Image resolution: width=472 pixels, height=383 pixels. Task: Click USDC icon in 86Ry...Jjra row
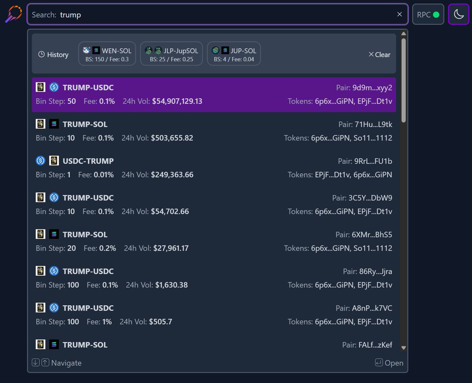54,271
